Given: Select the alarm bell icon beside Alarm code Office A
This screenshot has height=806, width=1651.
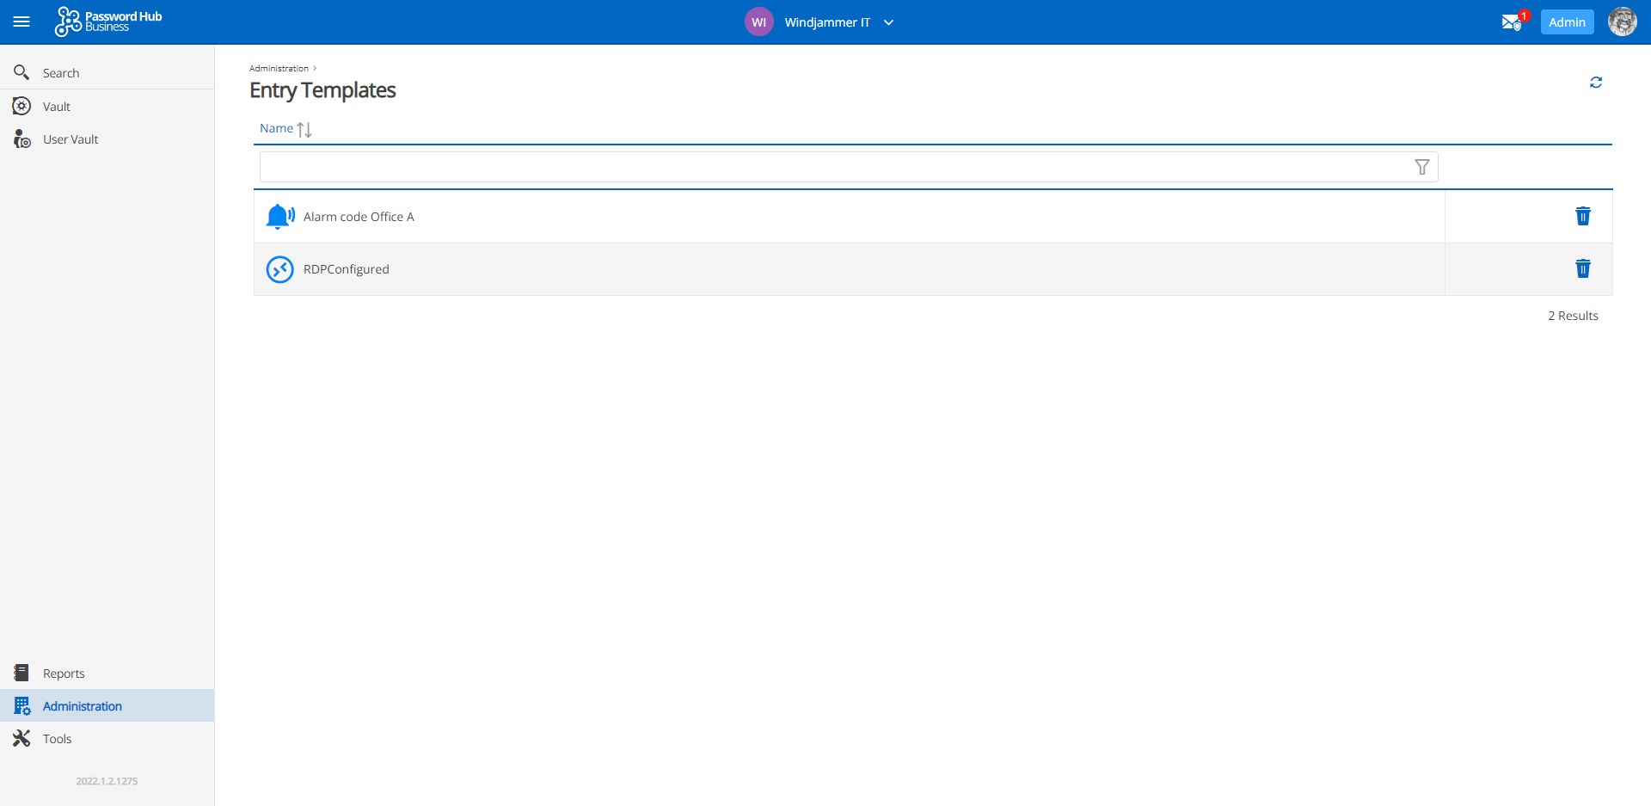Looking at the screenshot, I should (279, 216).
